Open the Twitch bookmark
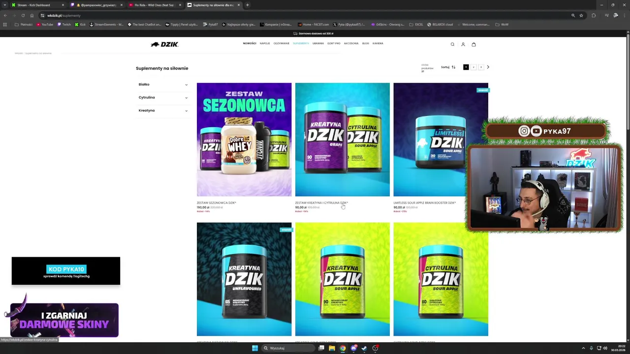Viewport: 630px width, 354px height. [63, 25]
